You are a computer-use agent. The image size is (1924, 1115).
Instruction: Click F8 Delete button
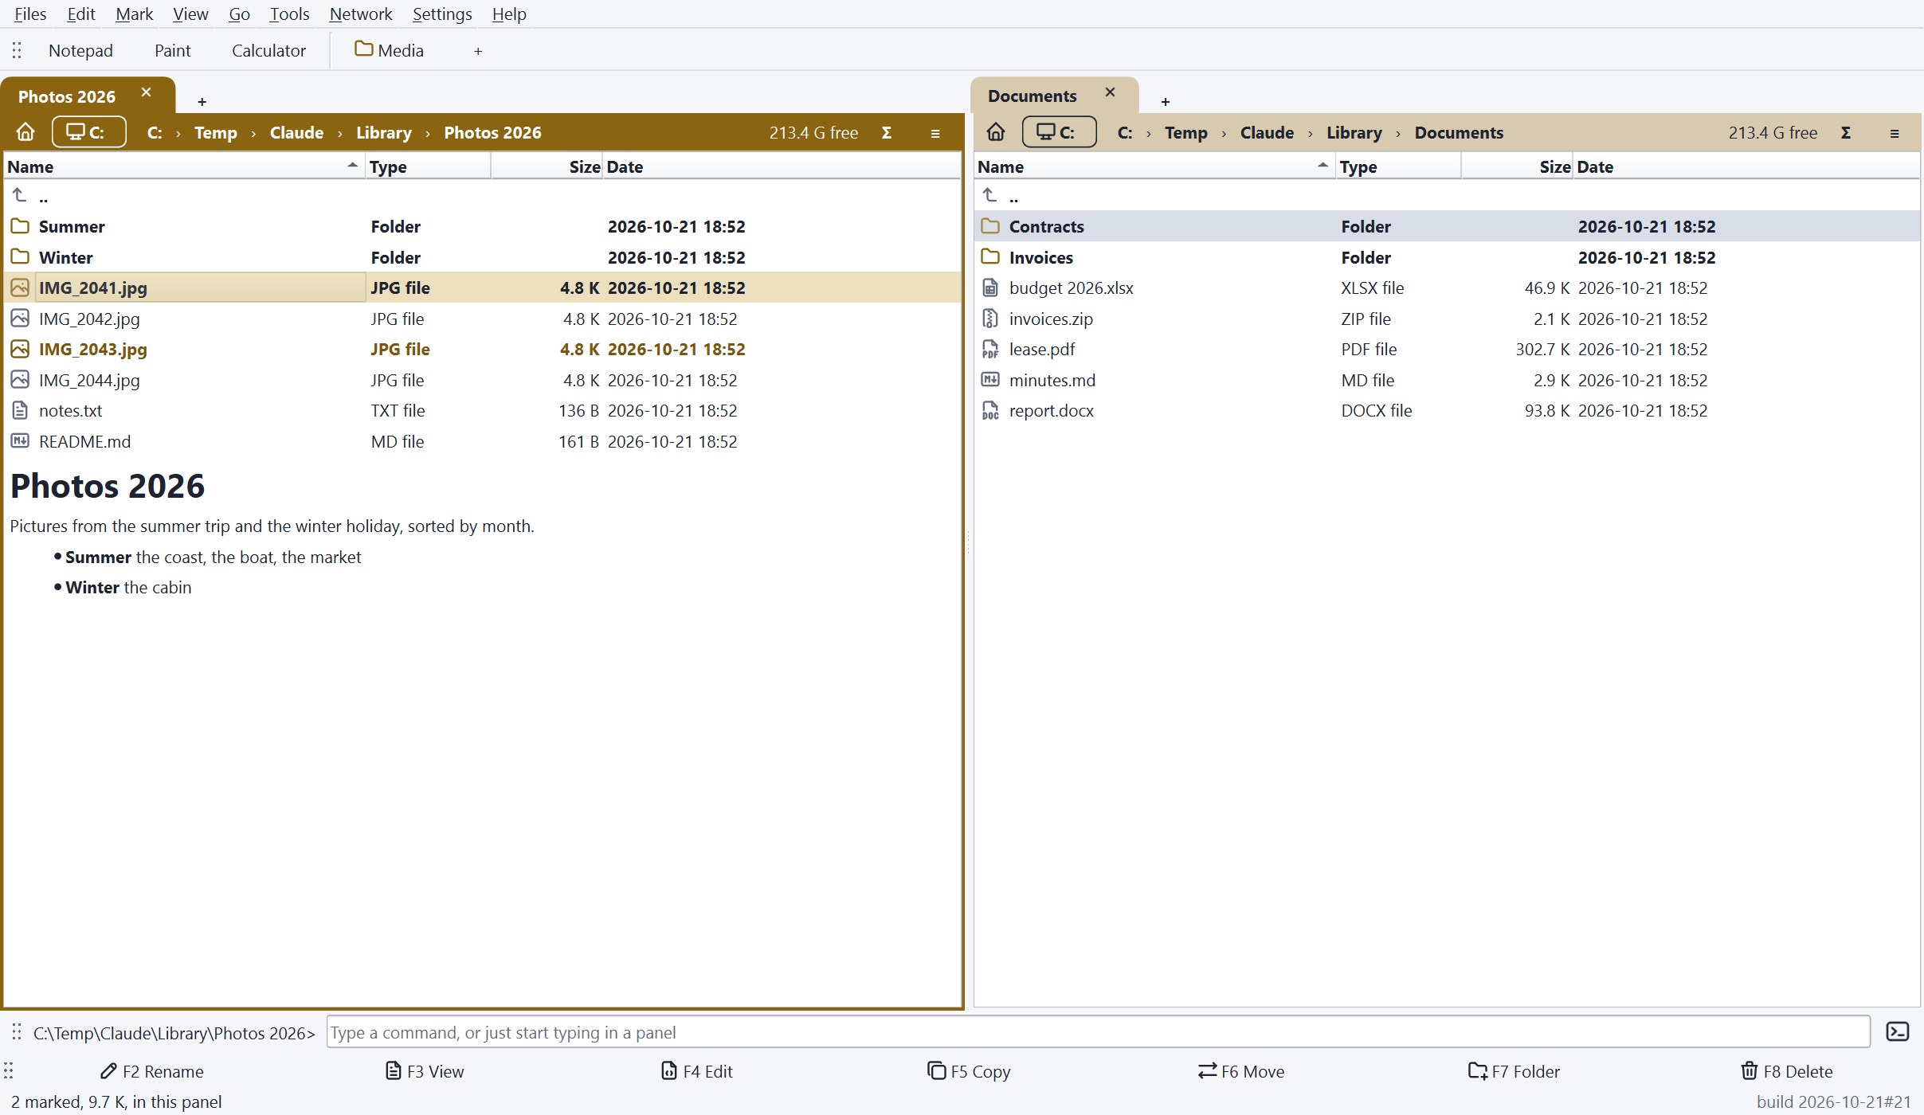pyautogui.click(x=1787, y=1071)
